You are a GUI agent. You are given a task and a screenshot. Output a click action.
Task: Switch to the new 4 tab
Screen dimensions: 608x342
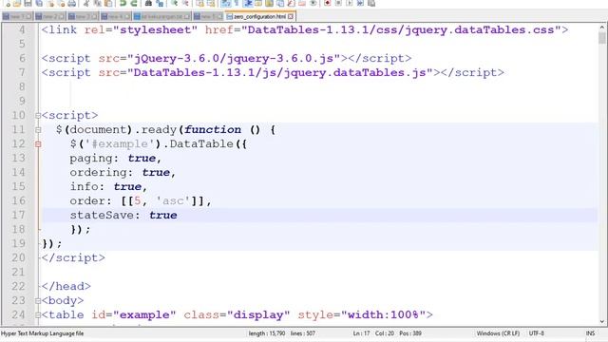coord(115,17)
